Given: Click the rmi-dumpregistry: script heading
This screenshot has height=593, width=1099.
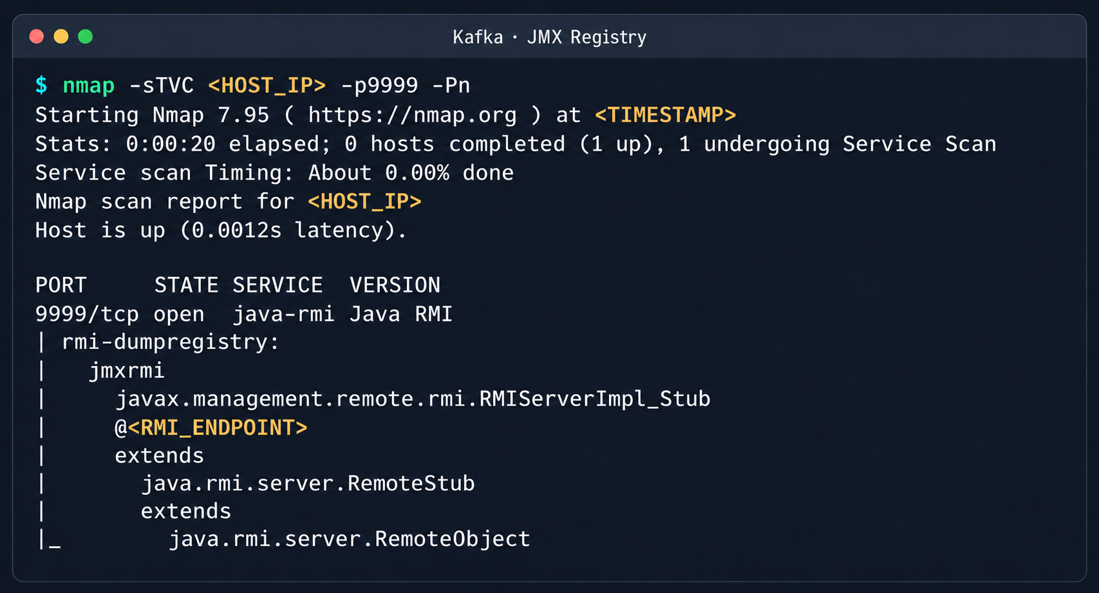Looking at the screenshot, I should pos(171,343).
